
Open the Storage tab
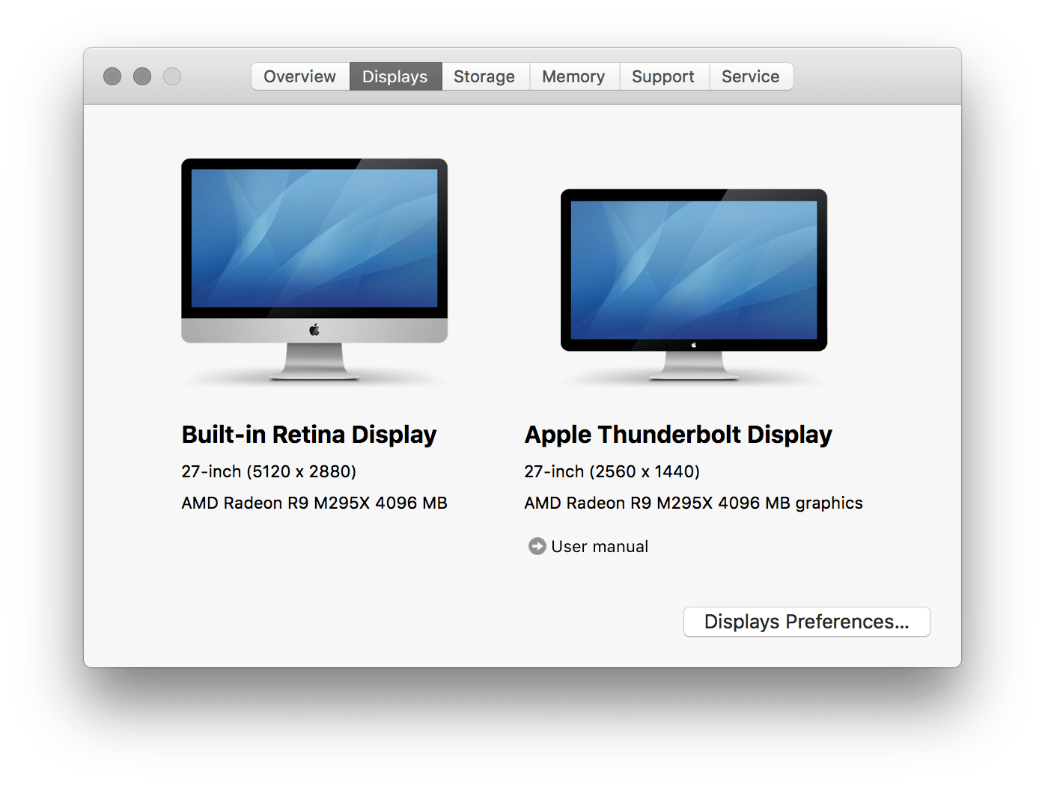[484, 76]
